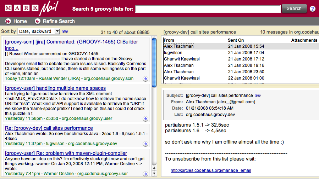
Task: Select Alex Tkachman 21 Jan 2008 23:50 row
Action: (241, 72)
